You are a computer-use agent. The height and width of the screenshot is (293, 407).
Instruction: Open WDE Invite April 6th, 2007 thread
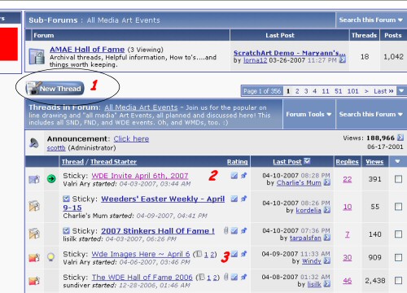[140, 176]
